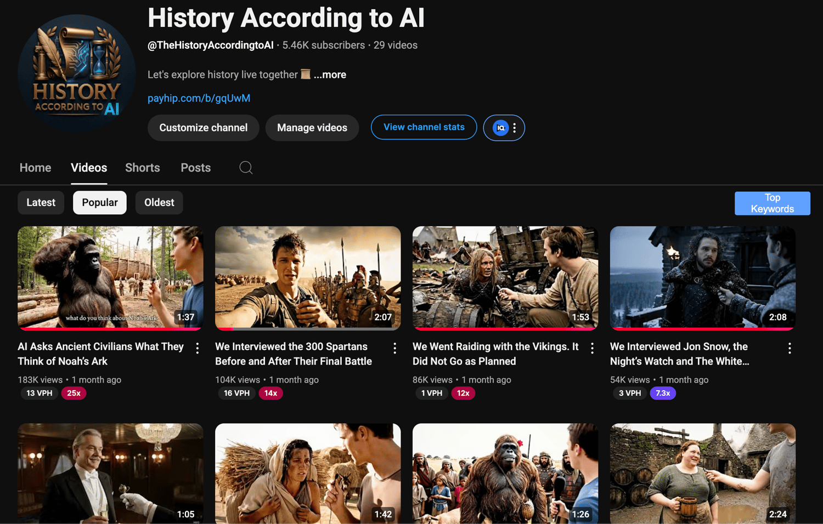This screenshot has height=524, width=823.
Task: Click the '86K views' text
Action: pyautogui.click(x=432, y=380)
